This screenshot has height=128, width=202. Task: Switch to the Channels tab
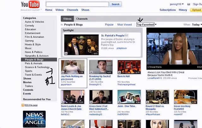coord(82,19)
